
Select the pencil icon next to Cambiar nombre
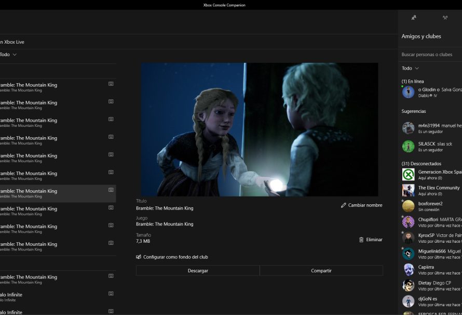point(343,205)
